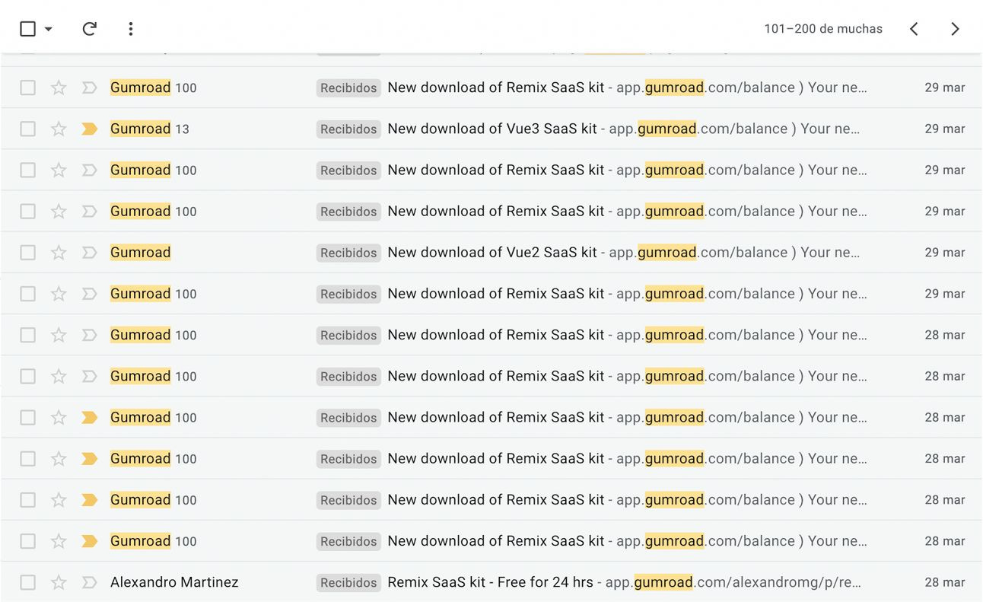Open the select dropdown arrow beside the checkbox
Screen dimensions: 983x602
click(x=49, y=29)
